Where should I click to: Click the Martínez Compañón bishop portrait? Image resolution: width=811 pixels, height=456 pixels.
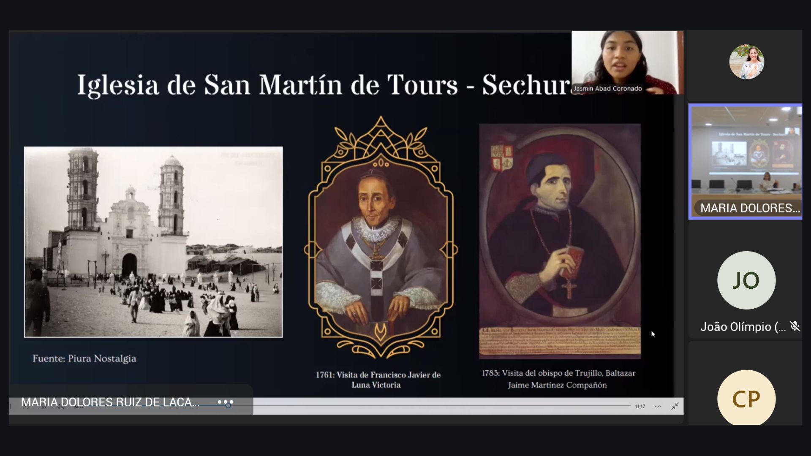pos(559,241)
